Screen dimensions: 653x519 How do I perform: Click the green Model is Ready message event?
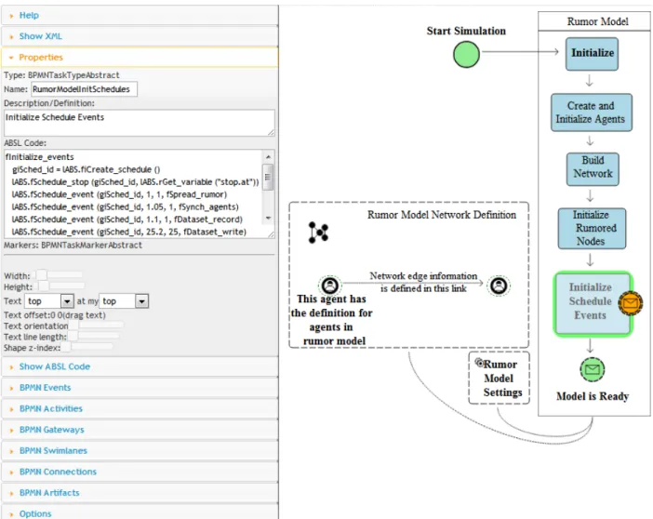pos(593,369)
